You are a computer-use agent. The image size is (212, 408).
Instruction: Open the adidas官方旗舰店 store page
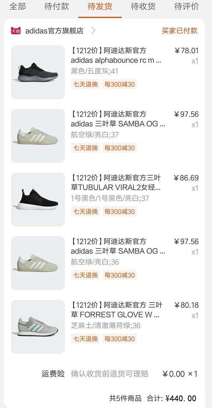click(54, 30)
